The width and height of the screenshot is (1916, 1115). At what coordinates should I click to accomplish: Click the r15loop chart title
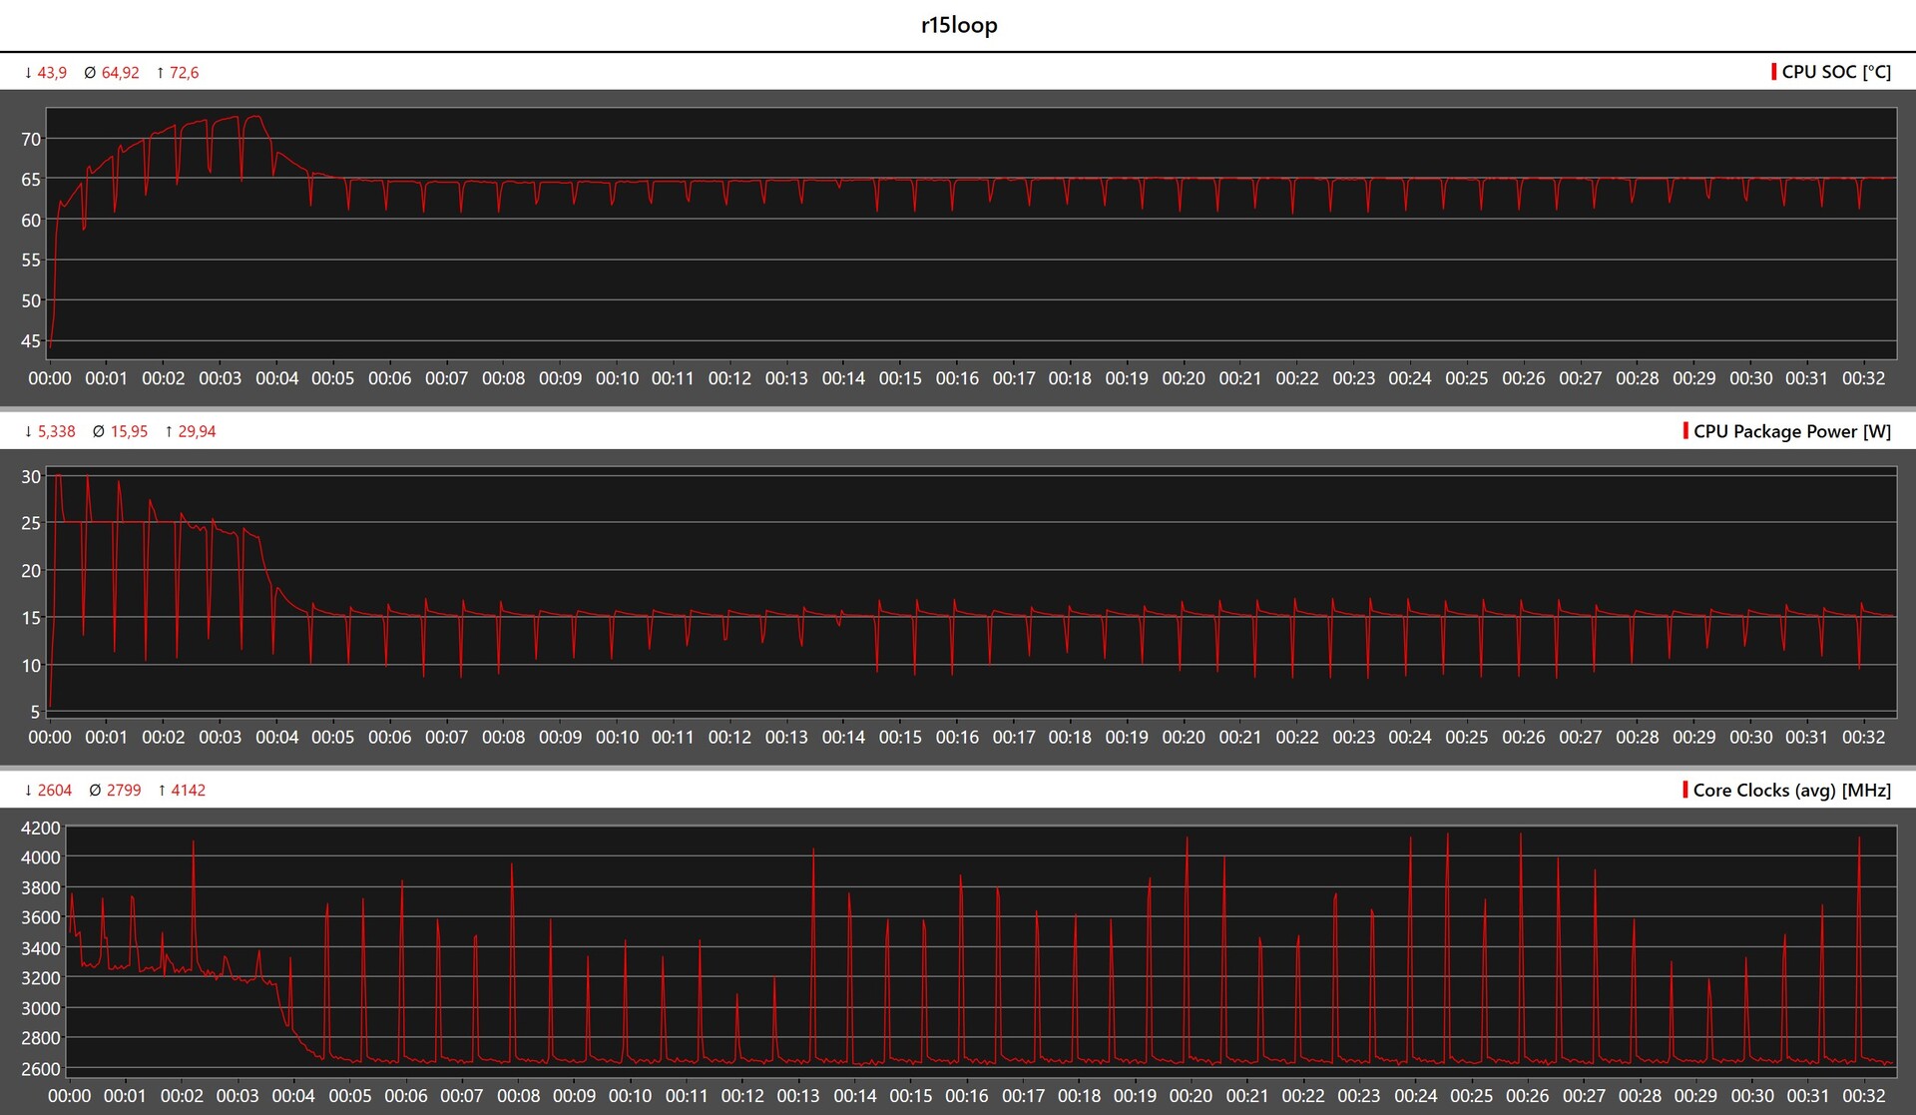(x=958, y=25)
